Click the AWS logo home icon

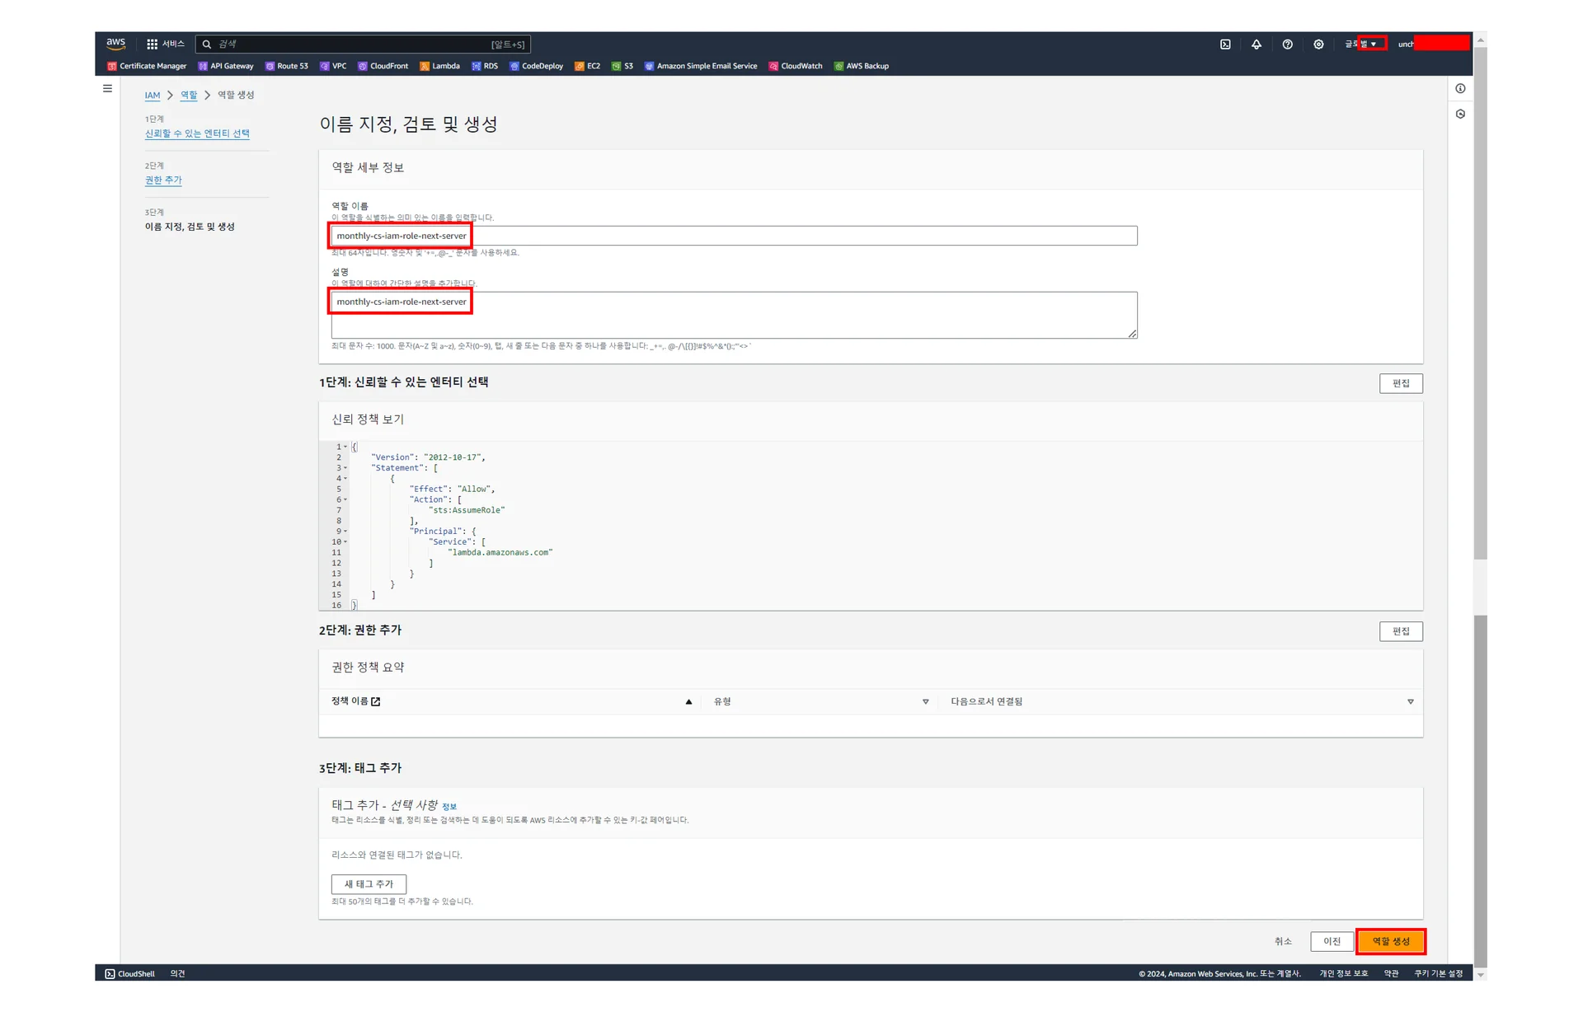click(x=115, y=44)
